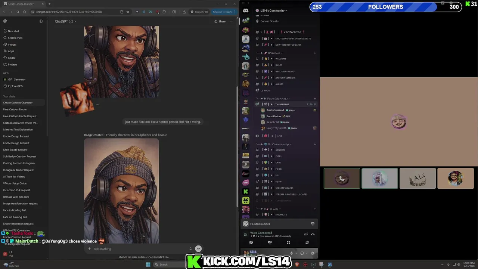Image resolution: width=478 pixels, height=269 pixels.
Task: Click stream FL Studio 2024 screen icon
Action: point(313,224)
